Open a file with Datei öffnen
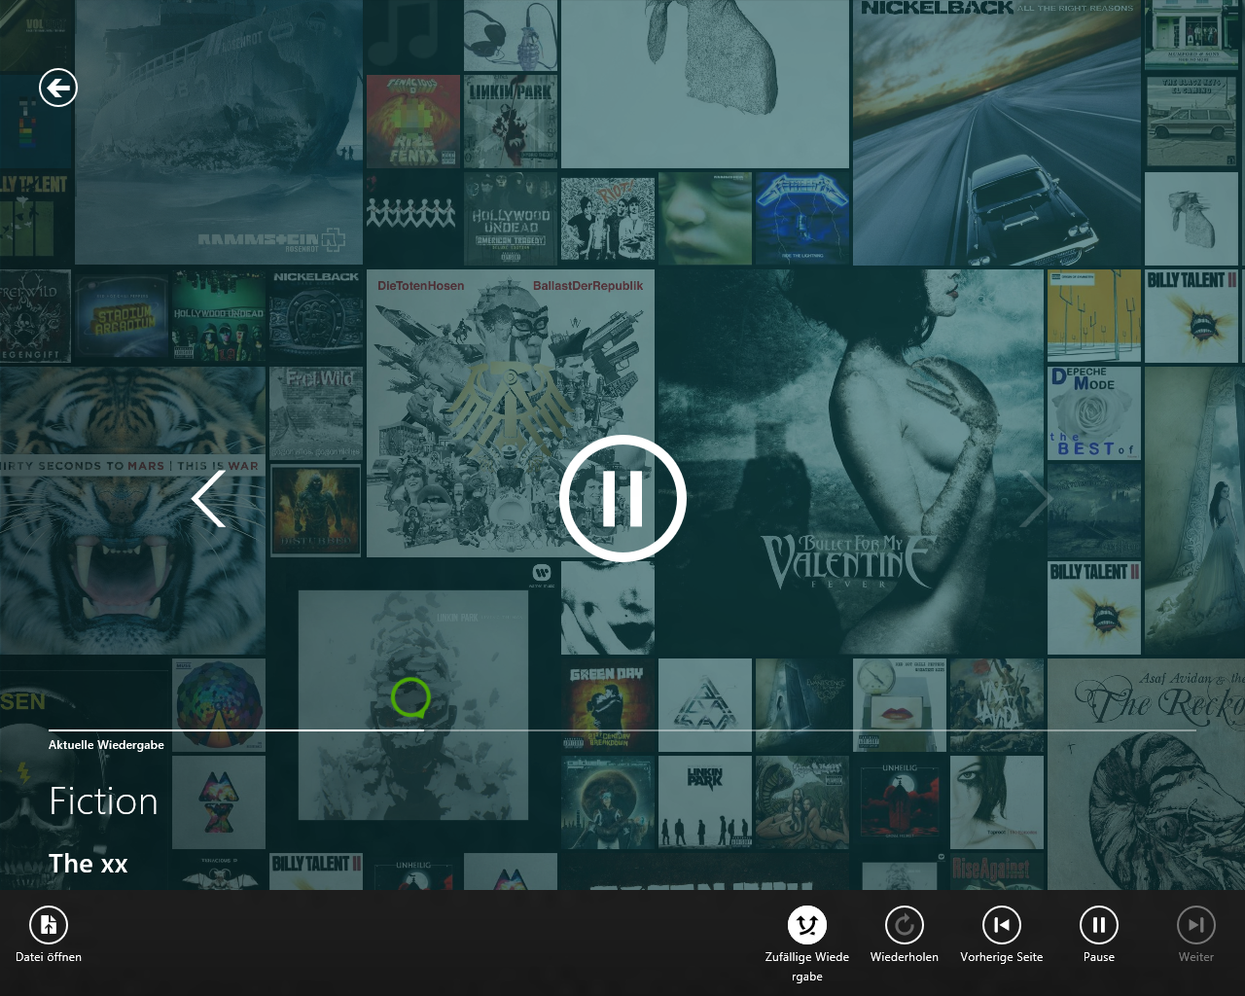Viewport: 1245px width, 996px height. click(x=49, y=935)
